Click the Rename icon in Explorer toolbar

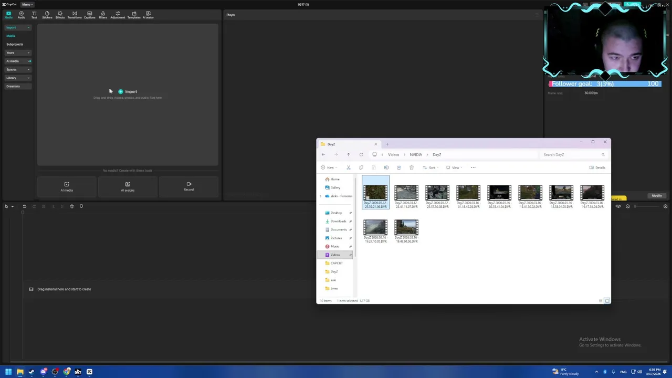[x=386, y=167]
